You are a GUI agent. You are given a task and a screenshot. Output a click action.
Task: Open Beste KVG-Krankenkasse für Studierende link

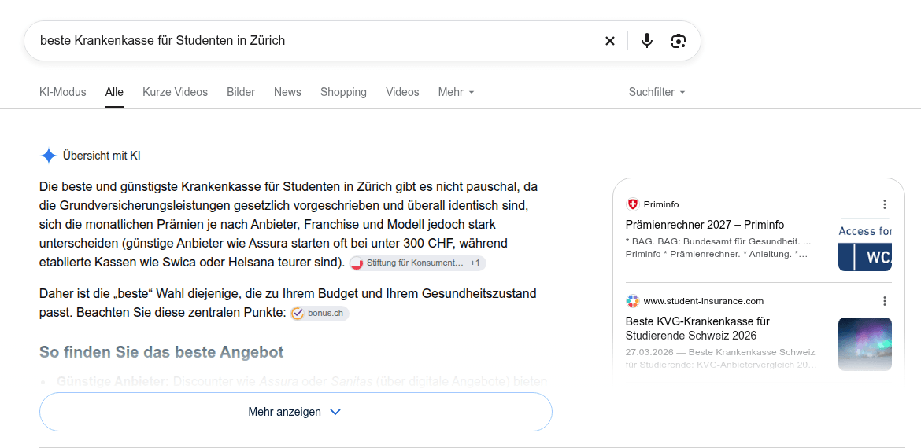click(x=697, y=329)
